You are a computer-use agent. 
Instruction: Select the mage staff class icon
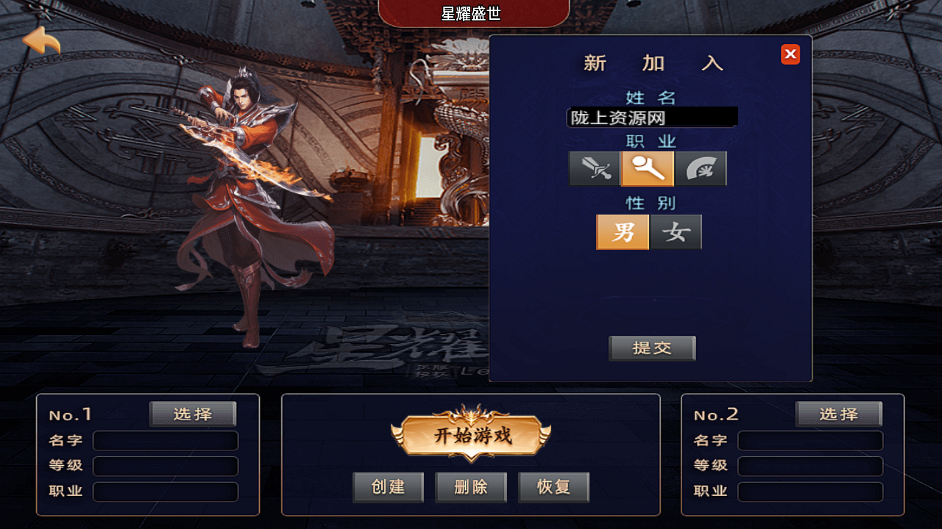[x=648, y=169]
